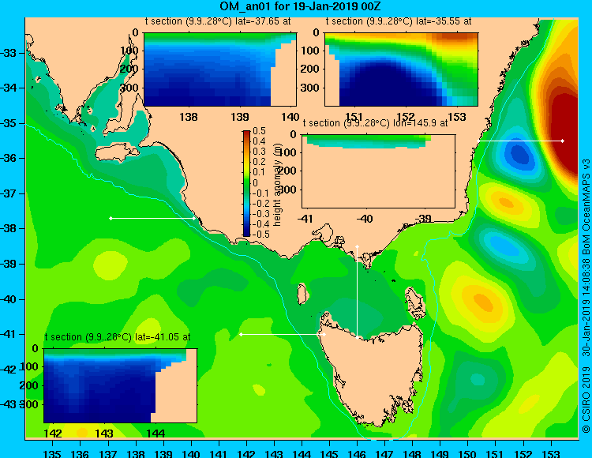Click King Island in Bass Strait
The image size is (592, 458).
[302, 294]
